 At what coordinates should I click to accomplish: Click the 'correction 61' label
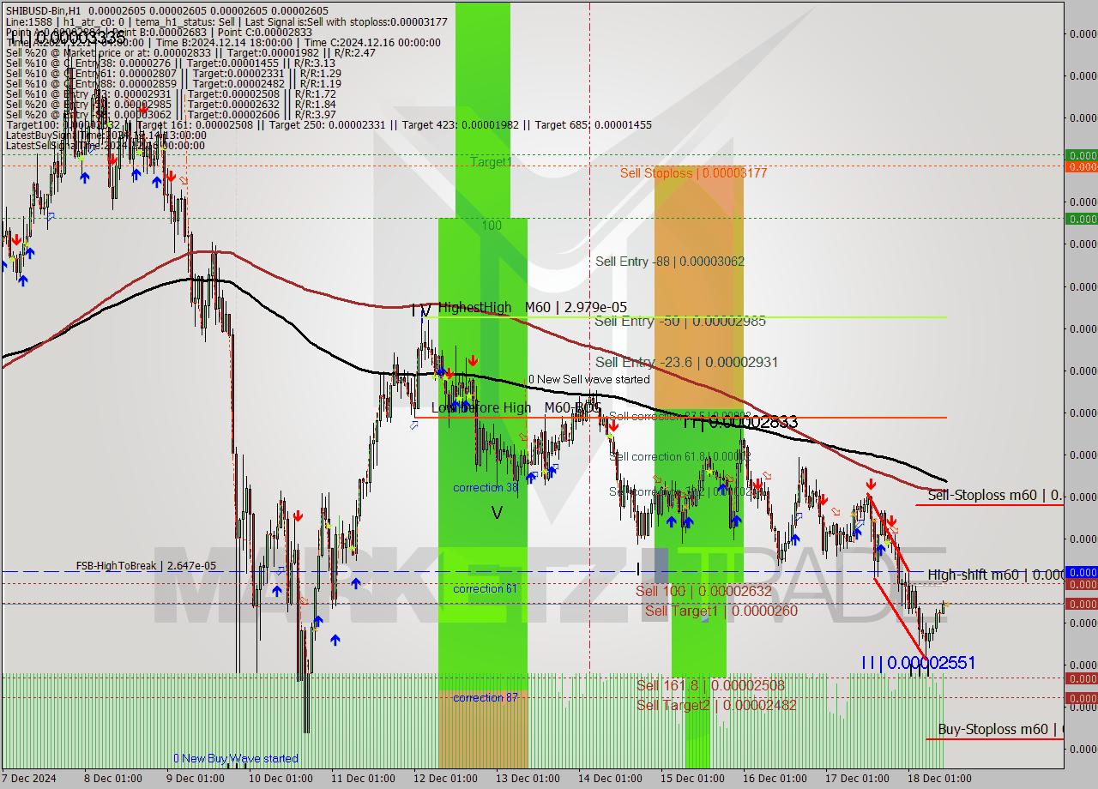486,588
